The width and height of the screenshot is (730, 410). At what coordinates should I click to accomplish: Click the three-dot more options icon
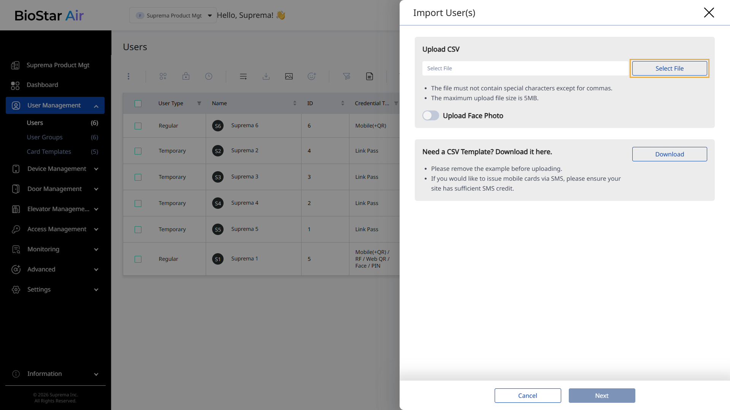coord(129,76)
